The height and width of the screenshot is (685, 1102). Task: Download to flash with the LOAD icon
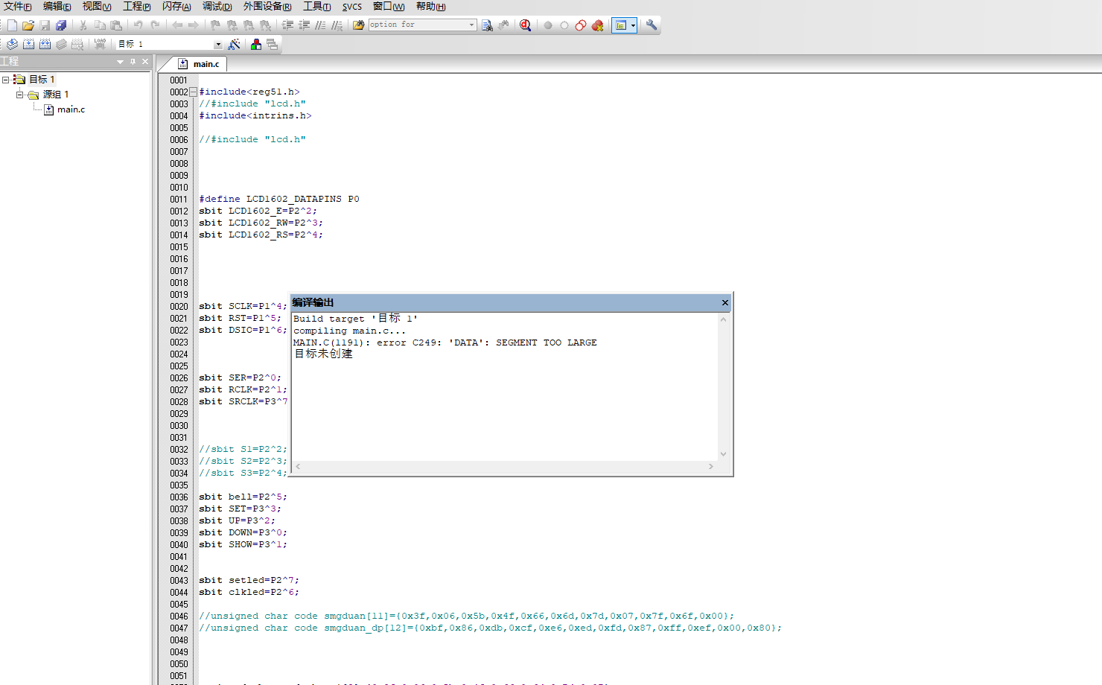[100, 45]
